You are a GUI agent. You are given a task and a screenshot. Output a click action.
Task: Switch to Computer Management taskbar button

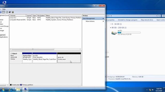[25, 90]
